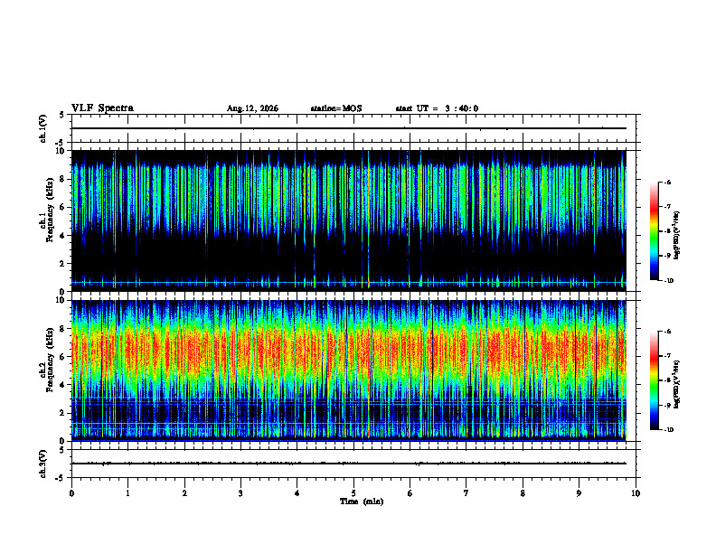Click the "-5" tick on the ch.3(V) axis

(x=61, y=478)
